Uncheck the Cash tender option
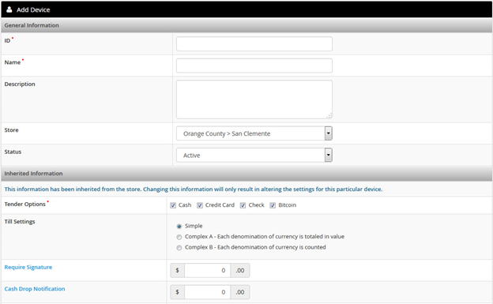 173,205
